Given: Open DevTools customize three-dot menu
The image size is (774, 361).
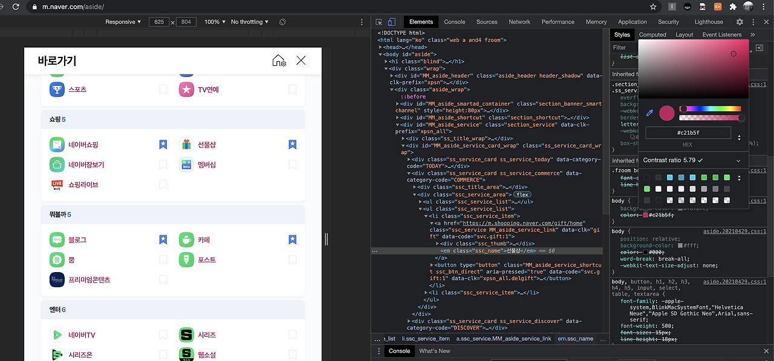Looking at the screenshot, I should (753, 22).
